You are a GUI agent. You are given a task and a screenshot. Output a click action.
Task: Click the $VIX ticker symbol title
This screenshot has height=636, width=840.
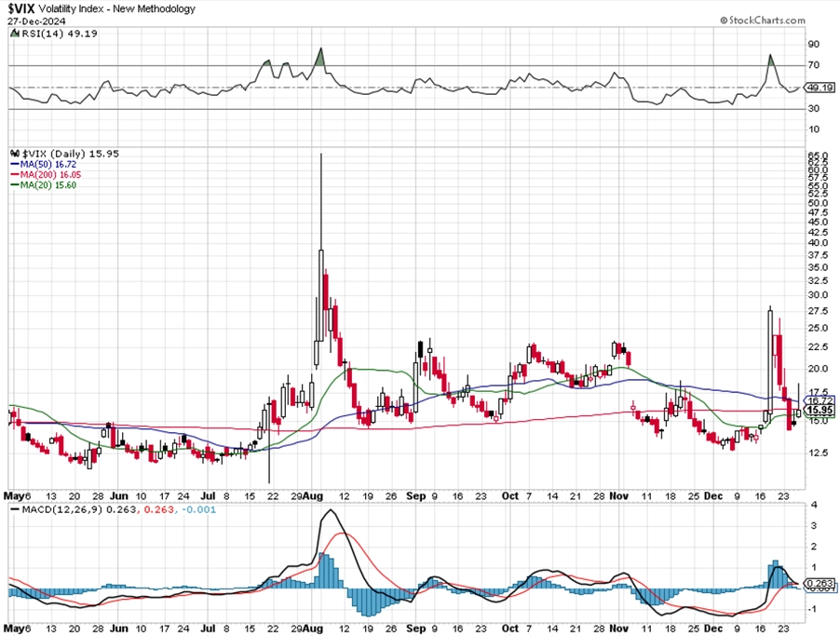click(x=21, y=8)
